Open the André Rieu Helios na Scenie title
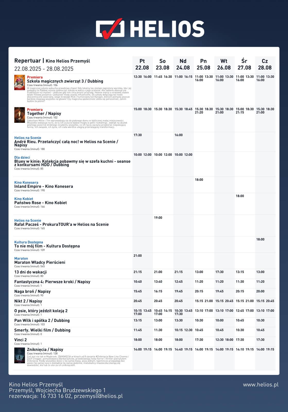The image size is (288, 412). click(x=66, y=143)
